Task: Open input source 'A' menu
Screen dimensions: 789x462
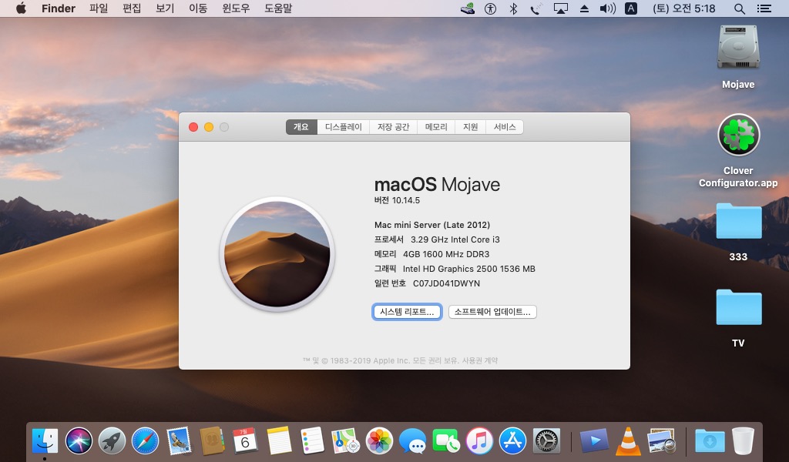Action: (631, 8)
